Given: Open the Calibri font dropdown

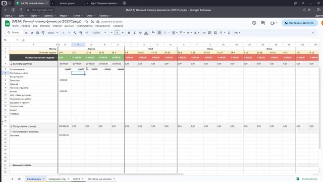Looking at the screenshot, I should (x=99, y=33).
